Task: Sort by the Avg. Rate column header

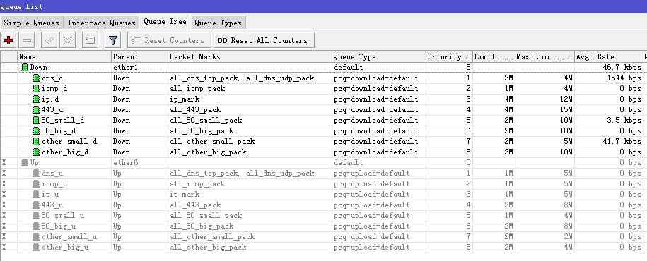Action: (x=609, y=57)
